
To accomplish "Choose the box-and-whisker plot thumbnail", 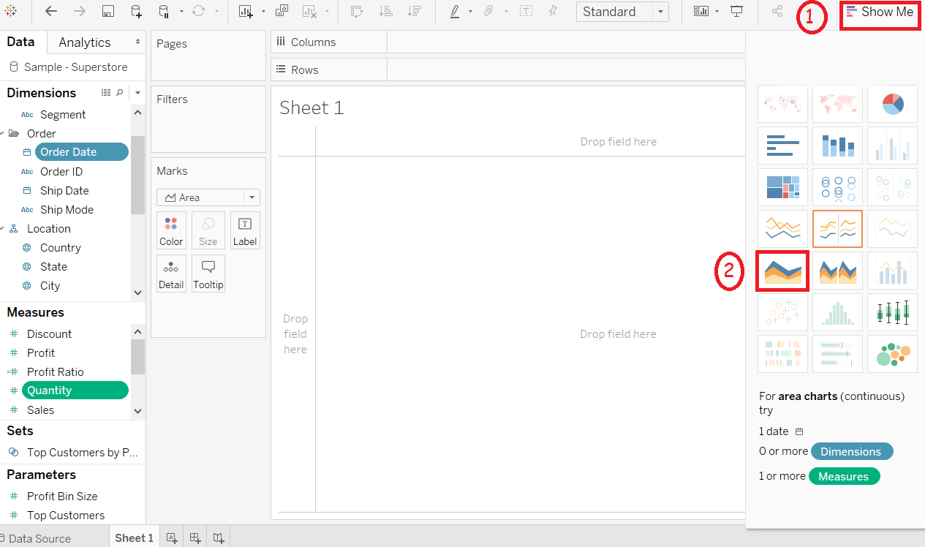I will (x=892, y=312).
